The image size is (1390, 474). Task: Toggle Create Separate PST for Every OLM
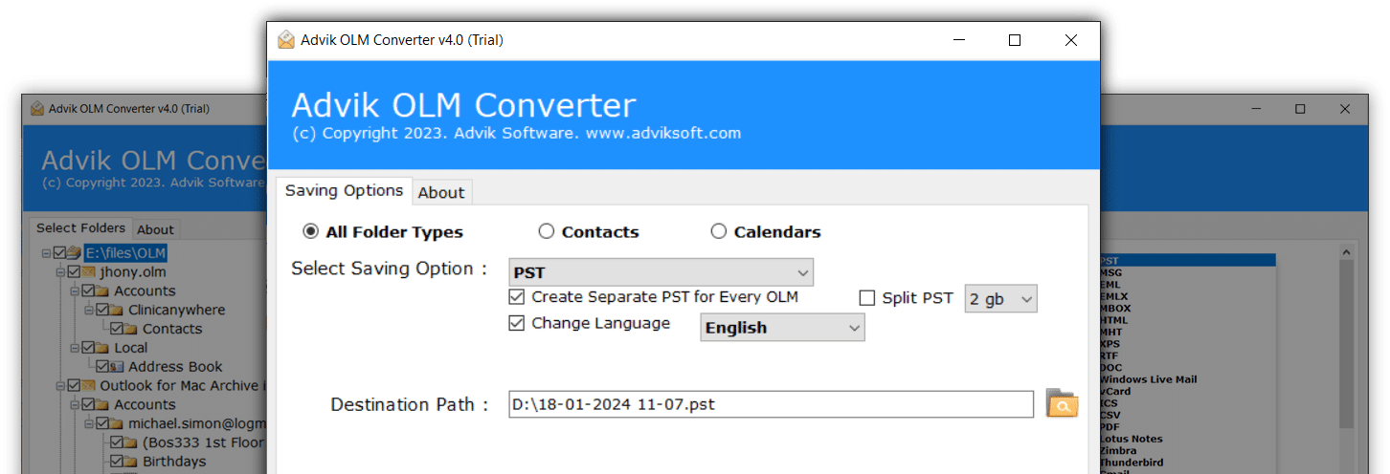517,297
